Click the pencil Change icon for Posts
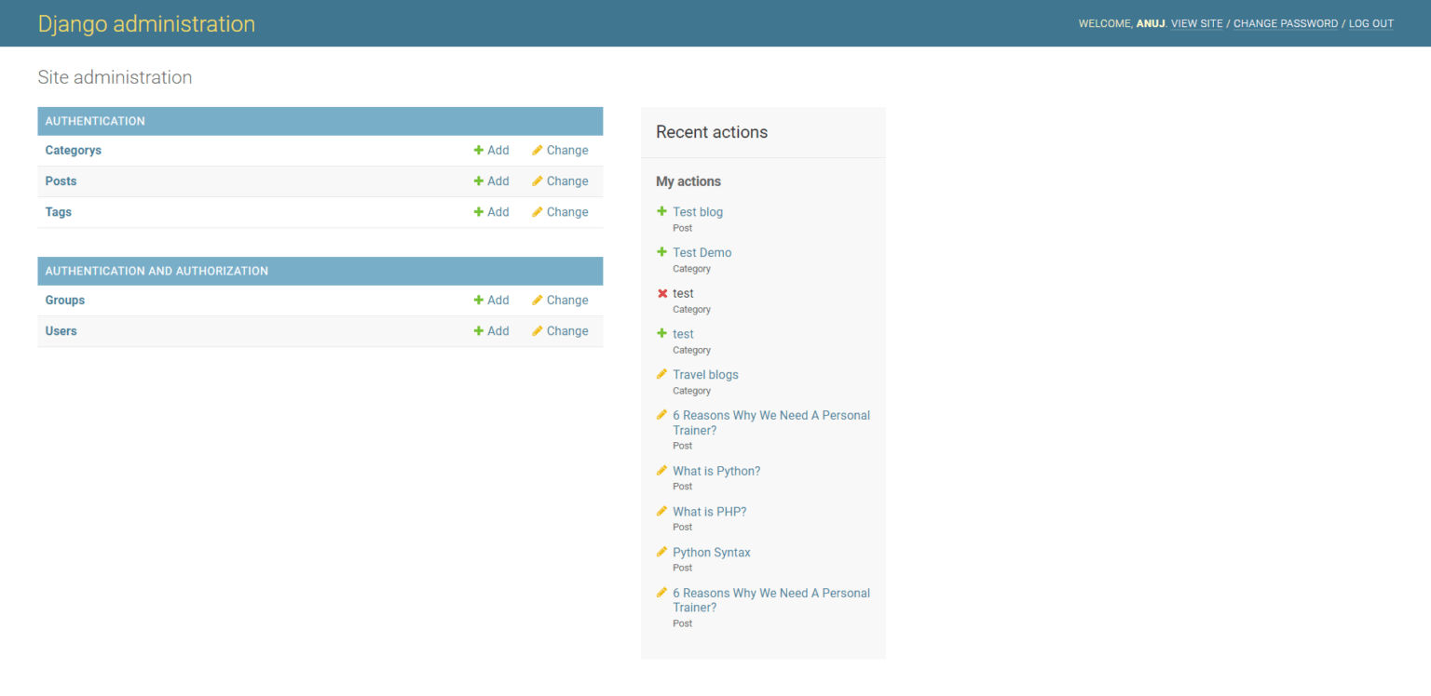Image resolution: width=1431 pixels, height=696 pixels. click(538, 181)
